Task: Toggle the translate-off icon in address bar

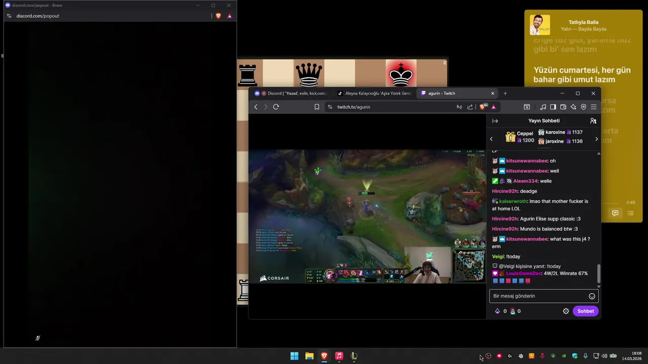Action: click(459, 107)
